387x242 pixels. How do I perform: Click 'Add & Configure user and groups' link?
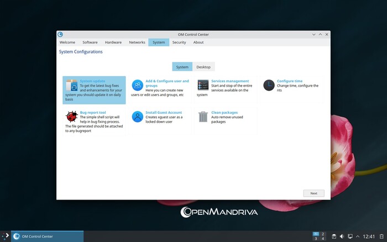[167, 83]
